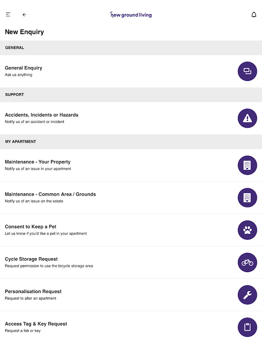Click the bicycle storage icon

coord(247,262)
